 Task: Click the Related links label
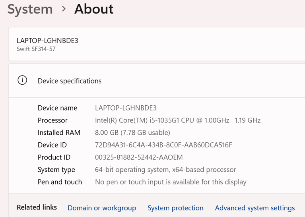(37, 207)
